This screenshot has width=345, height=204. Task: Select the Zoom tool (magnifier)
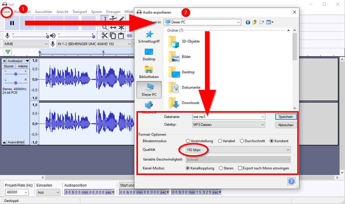[105, 27]
